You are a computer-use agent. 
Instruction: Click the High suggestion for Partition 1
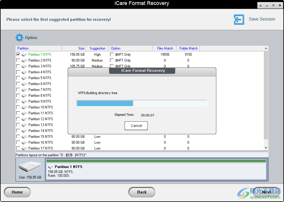(97, 55)
